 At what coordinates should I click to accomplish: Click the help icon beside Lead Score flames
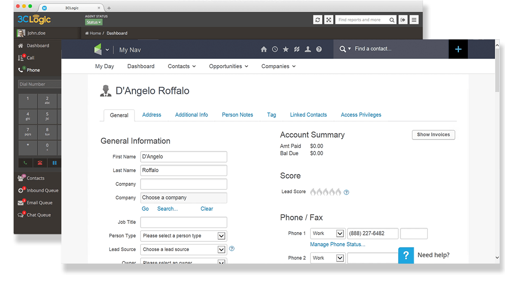coord(346,192)
